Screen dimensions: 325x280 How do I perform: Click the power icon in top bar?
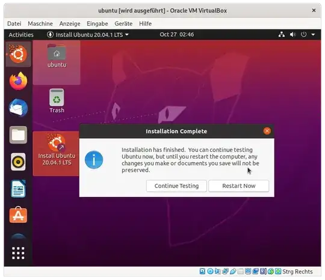(304, 34)
